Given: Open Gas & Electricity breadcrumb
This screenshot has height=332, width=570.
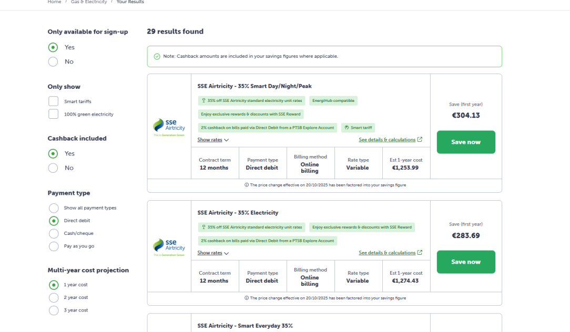Looking at the screenshot, I should [x=89, y=2].
